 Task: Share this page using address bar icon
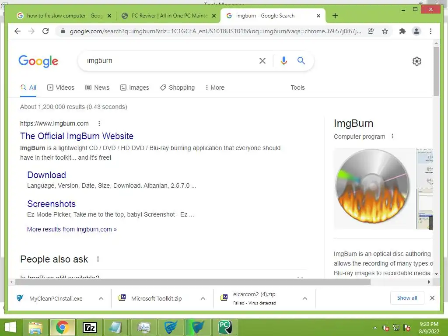coord(371,31)
